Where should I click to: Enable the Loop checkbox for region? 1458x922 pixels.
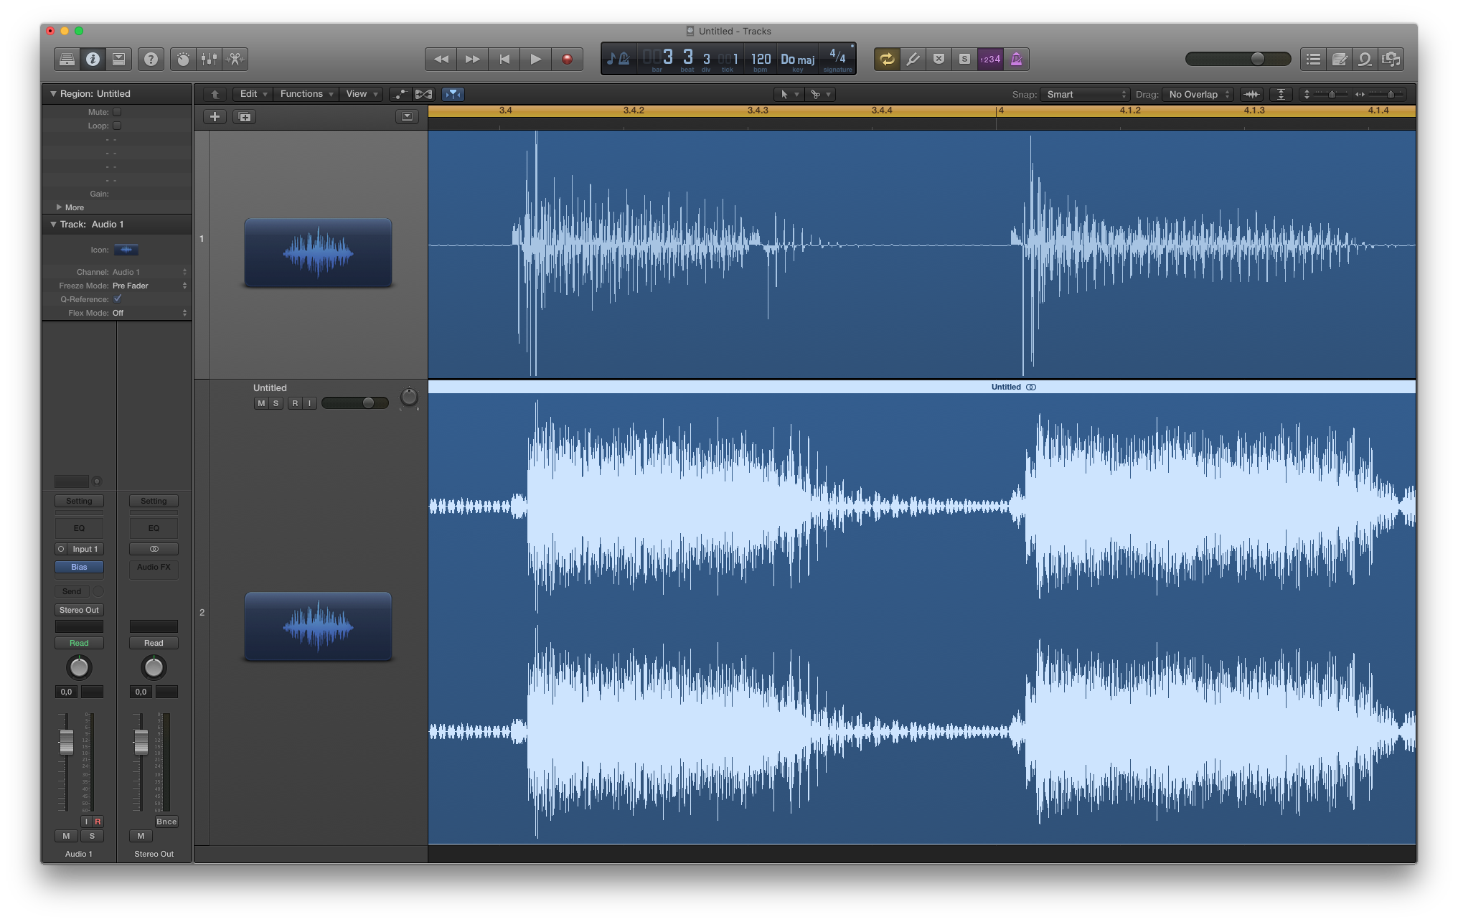click(x=117, y=126)
